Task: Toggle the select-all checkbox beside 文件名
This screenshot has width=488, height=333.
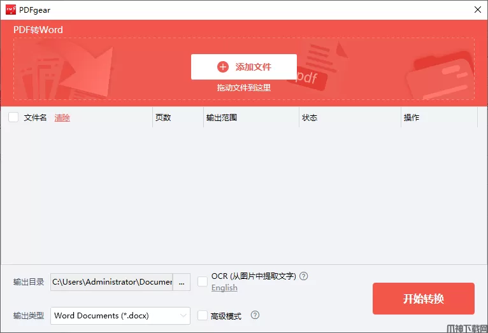Action: 13,117
